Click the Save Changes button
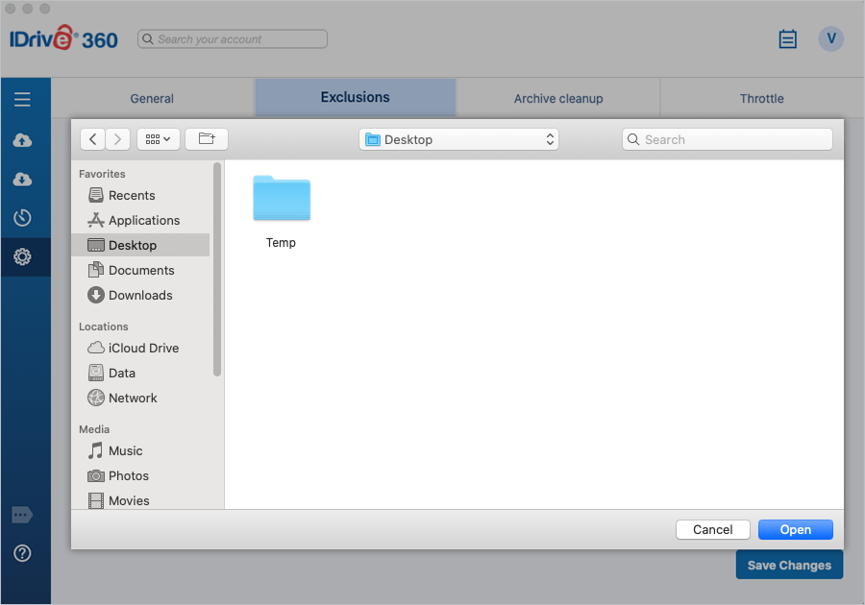 pyautogui.click(x=789, y=565)
